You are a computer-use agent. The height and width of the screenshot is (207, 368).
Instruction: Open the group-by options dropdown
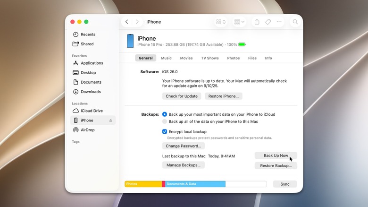coord(239,22)
